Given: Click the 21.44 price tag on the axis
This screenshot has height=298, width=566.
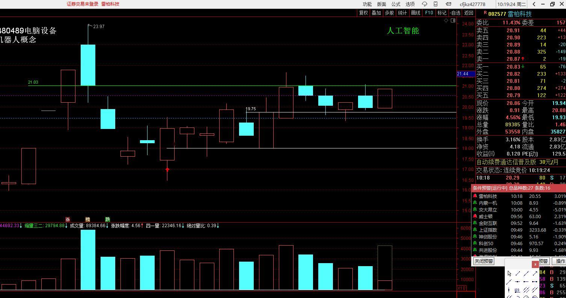Looking at the screenshot, I should point(466,74).
